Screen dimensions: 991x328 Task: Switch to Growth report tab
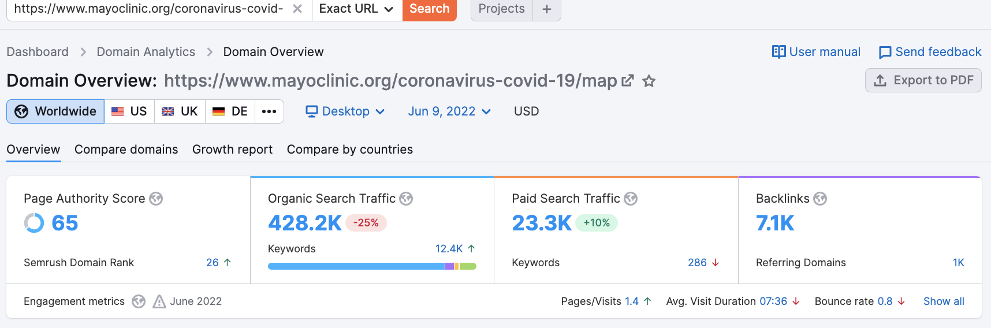coord(232,150)
